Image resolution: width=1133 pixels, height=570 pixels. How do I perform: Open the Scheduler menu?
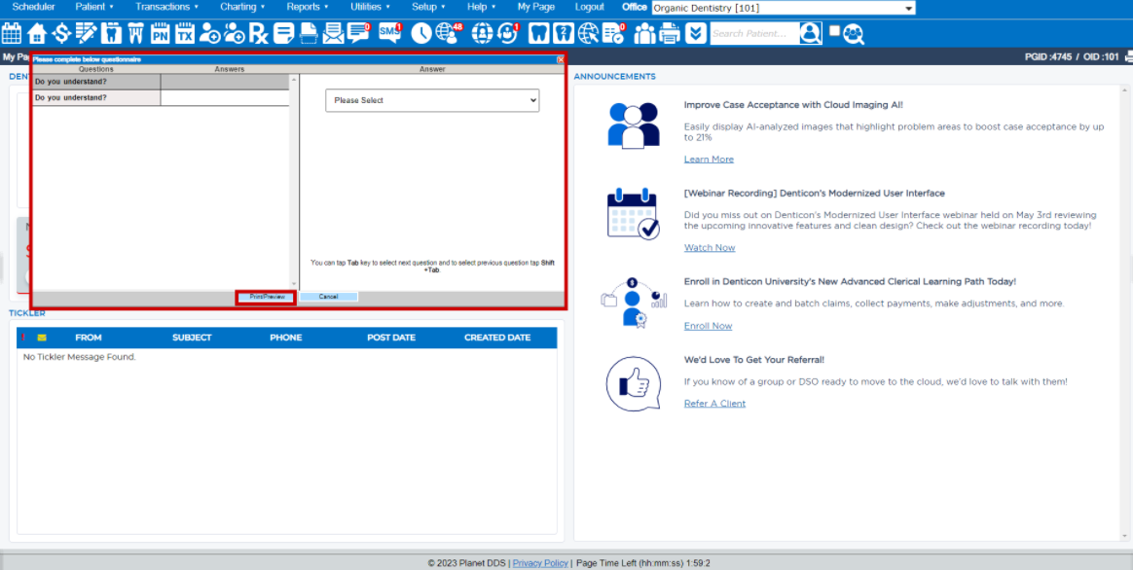point(34,7)
